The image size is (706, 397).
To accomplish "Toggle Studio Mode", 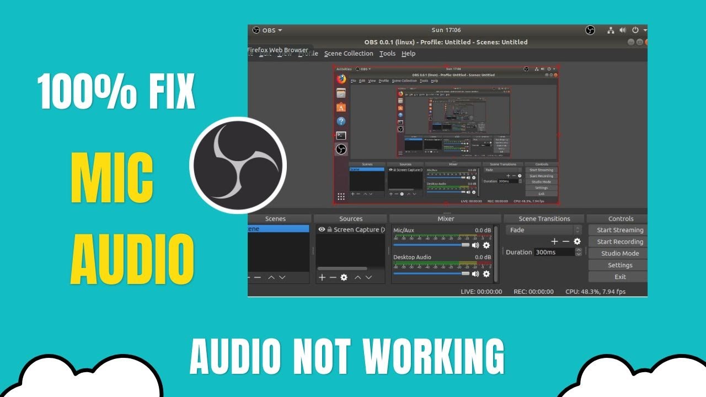I will tap(620, 254).
